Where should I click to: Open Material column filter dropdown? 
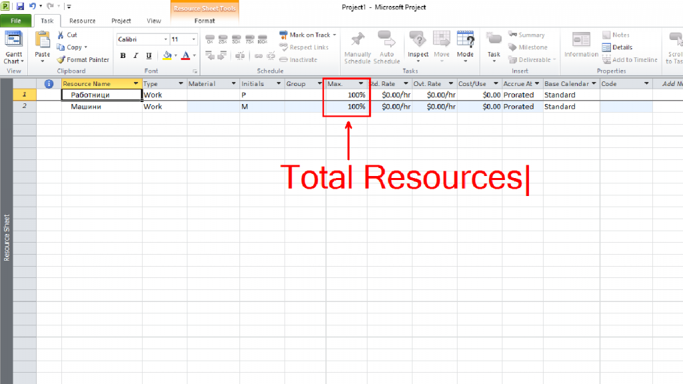(x=234, y=83)
